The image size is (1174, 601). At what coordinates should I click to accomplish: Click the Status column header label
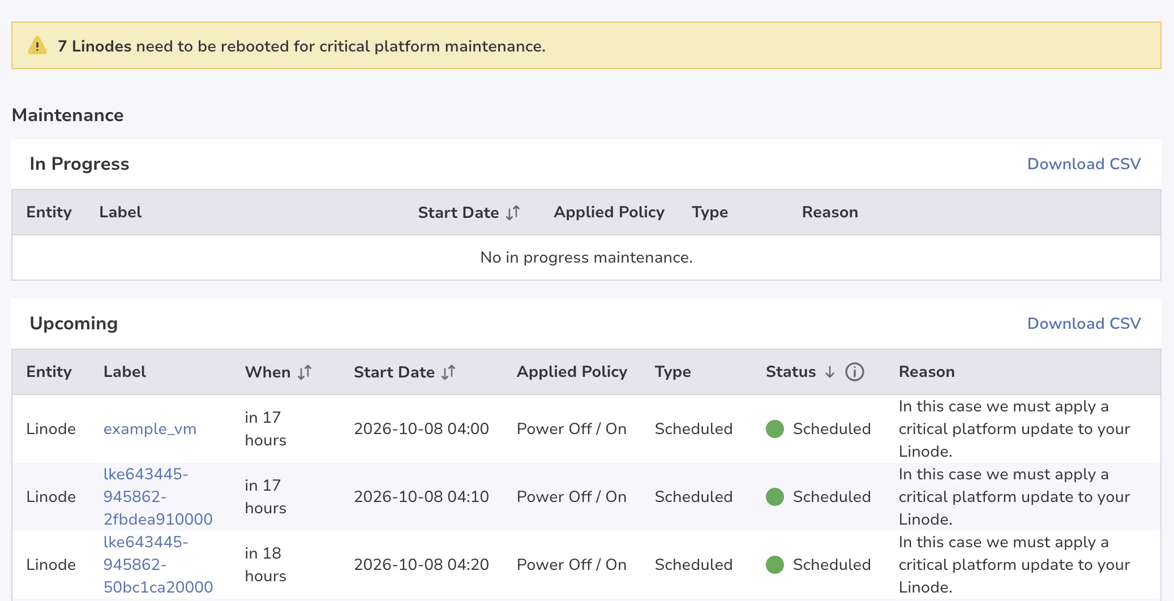coord(791,372)
